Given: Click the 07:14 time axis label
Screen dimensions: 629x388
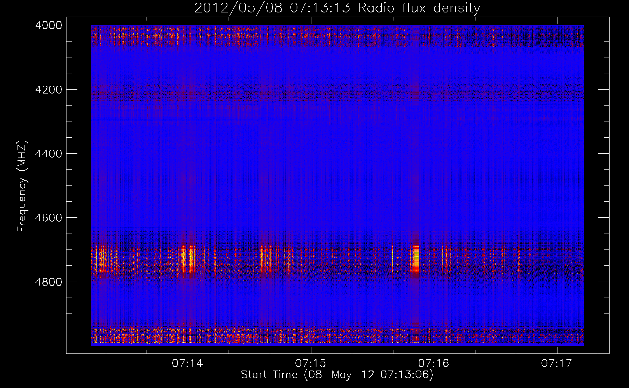Looking at the screenshot, I should [x=187, y=363].
